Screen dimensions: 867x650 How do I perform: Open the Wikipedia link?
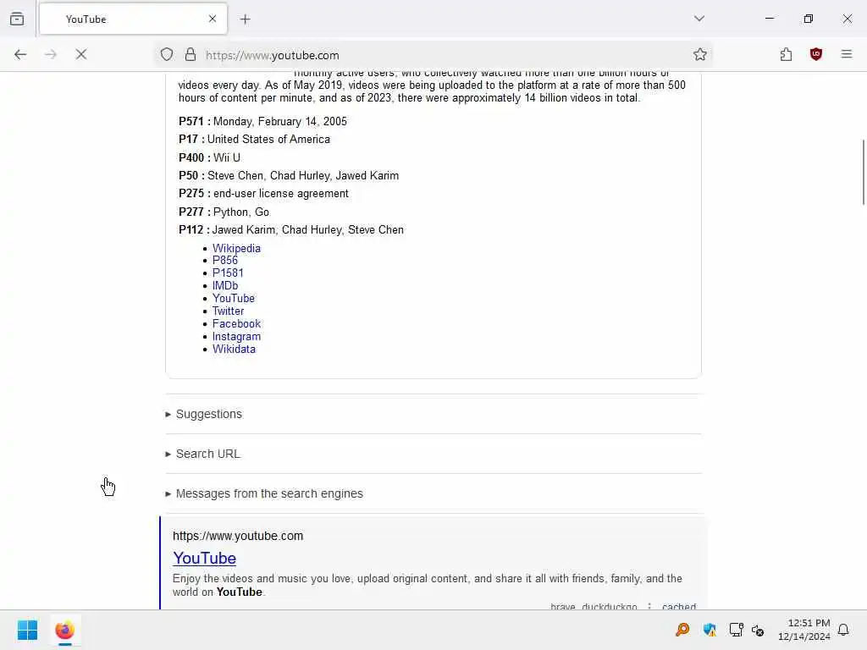pyautogui.click(x=236, y=248)
